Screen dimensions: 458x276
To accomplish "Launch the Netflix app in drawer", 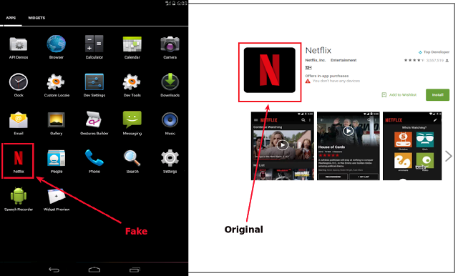I will (x=19, y=161).
